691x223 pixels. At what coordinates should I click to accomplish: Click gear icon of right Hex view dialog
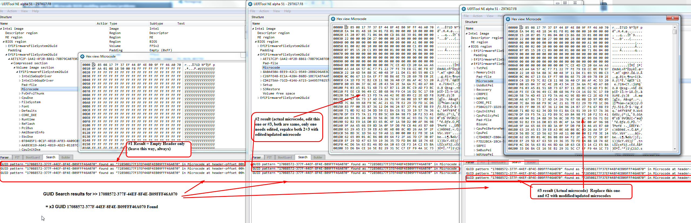508,19
